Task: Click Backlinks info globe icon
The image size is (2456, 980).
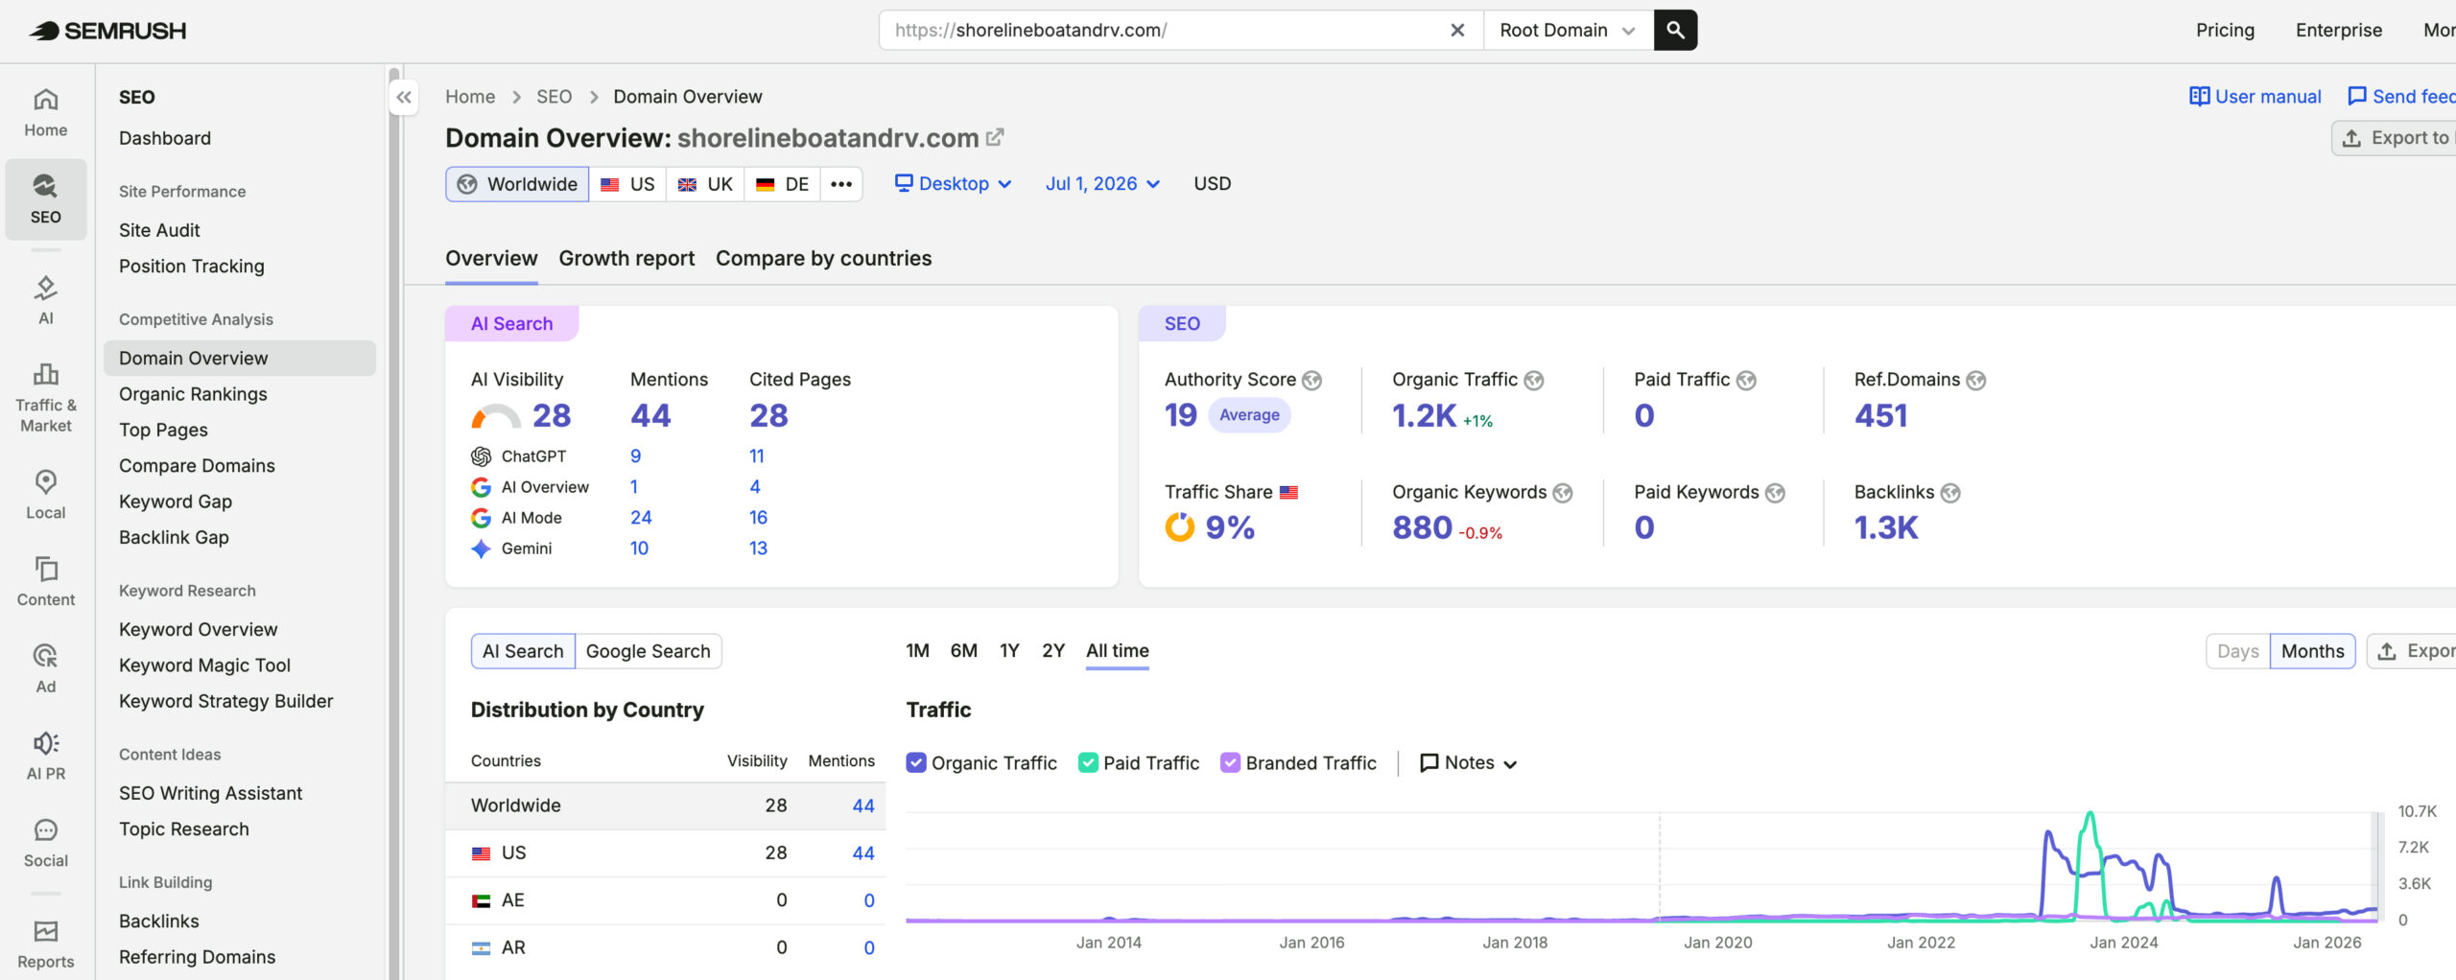Action: pyautogui.click(x=1950, y=493)
